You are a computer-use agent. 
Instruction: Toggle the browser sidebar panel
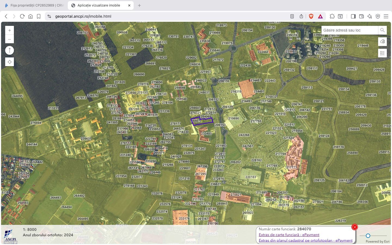point(353,16)
